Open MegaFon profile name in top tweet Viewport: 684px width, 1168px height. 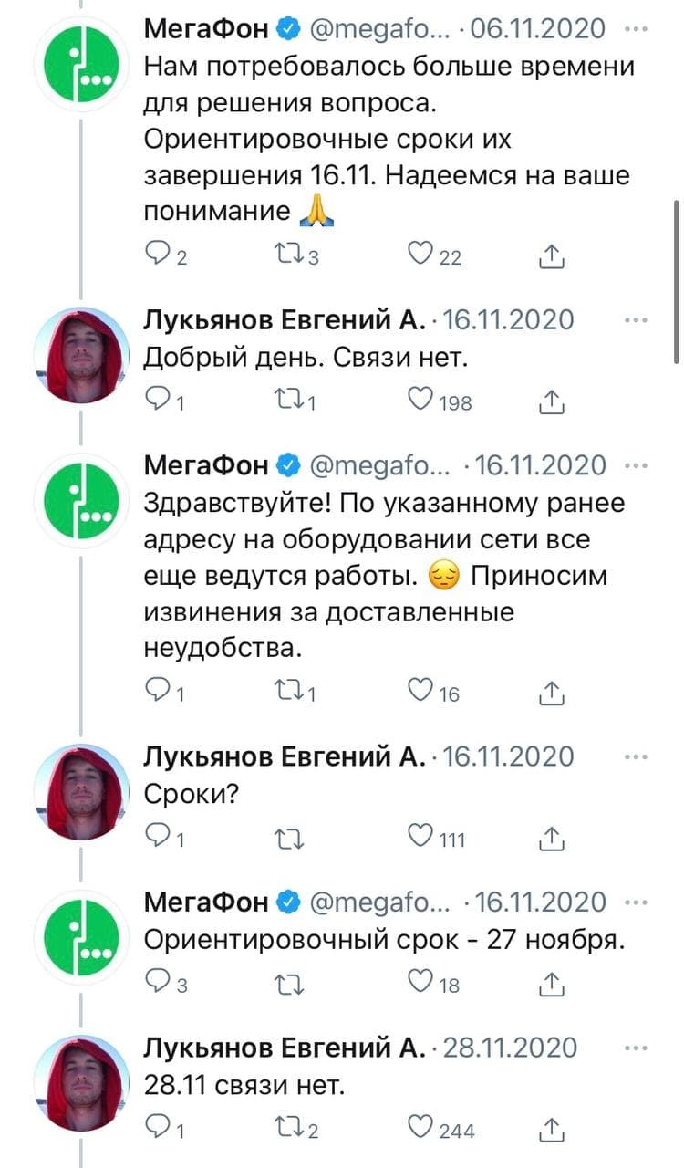pyautogui.click(x=207, y=29)
